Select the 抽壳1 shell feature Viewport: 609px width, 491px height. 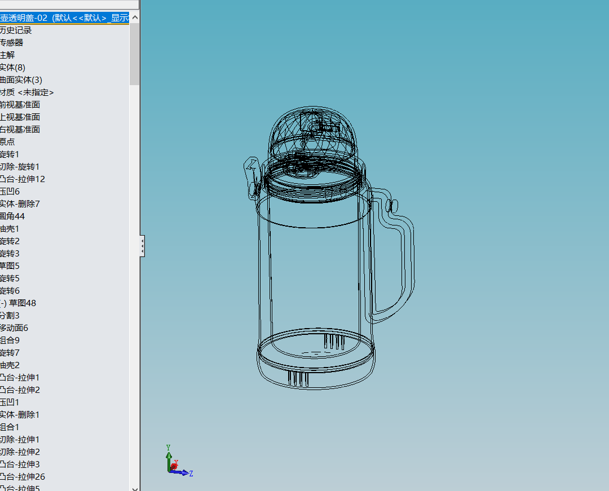10,229
